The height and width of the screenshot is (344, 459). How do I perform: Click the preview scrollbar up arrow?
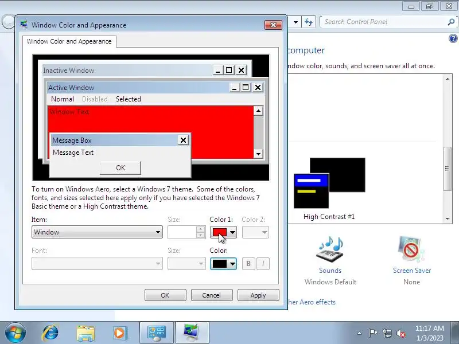tap(258, 111)
